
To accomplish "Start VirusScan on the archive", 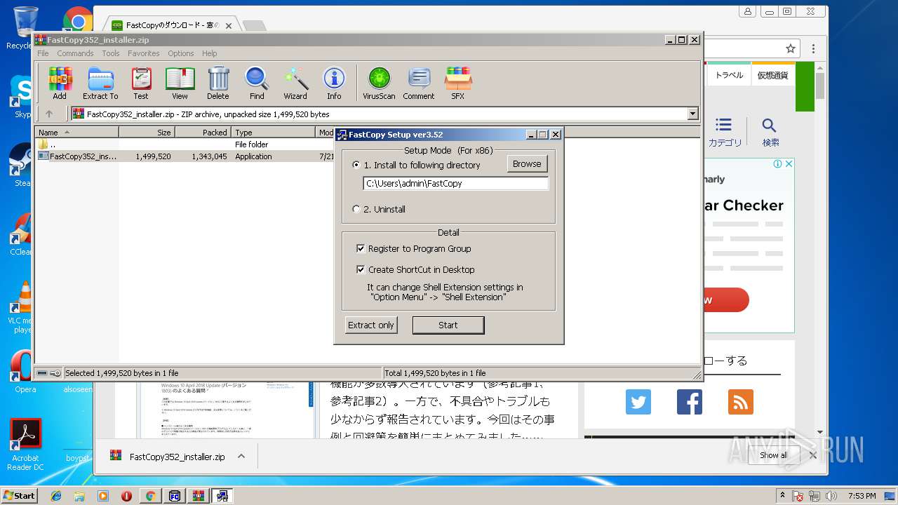I will tap(379, 83).
